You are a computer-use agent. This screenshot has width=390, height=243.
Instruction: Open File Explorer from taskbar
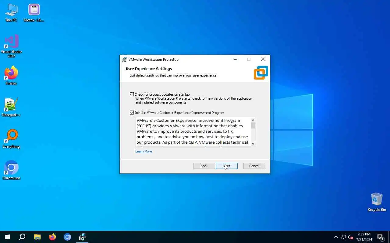coord(37,237)
